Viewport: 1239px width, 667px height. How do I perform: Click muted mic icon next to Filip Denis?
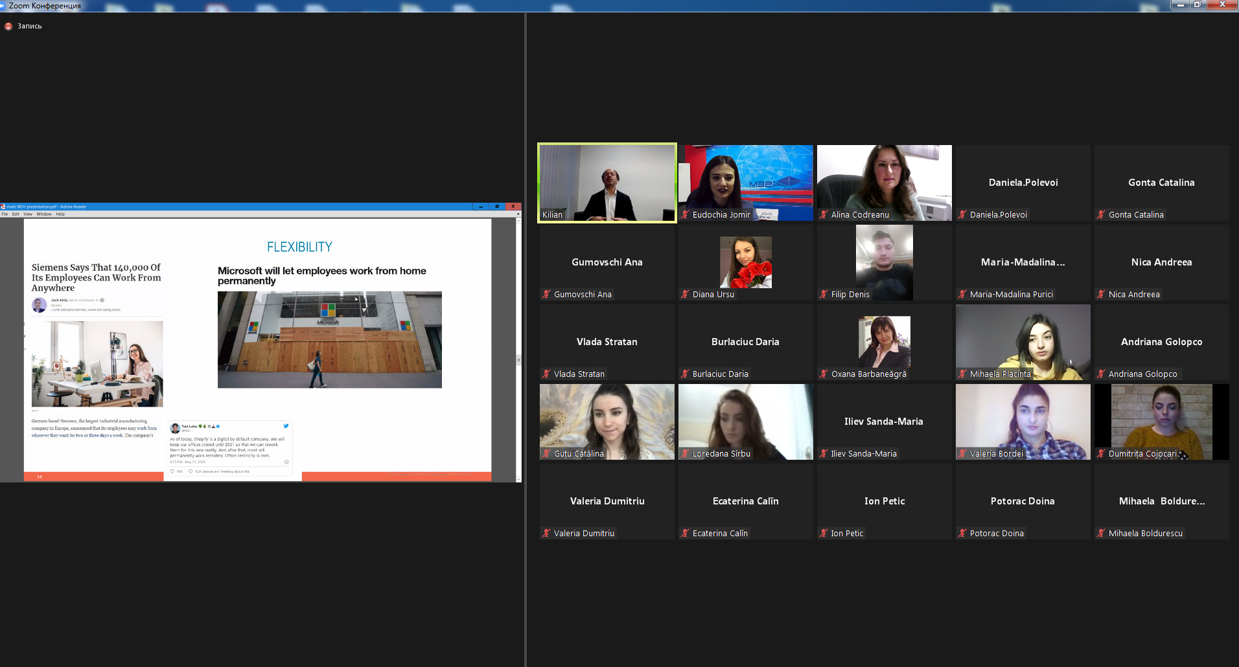point(824,295)
